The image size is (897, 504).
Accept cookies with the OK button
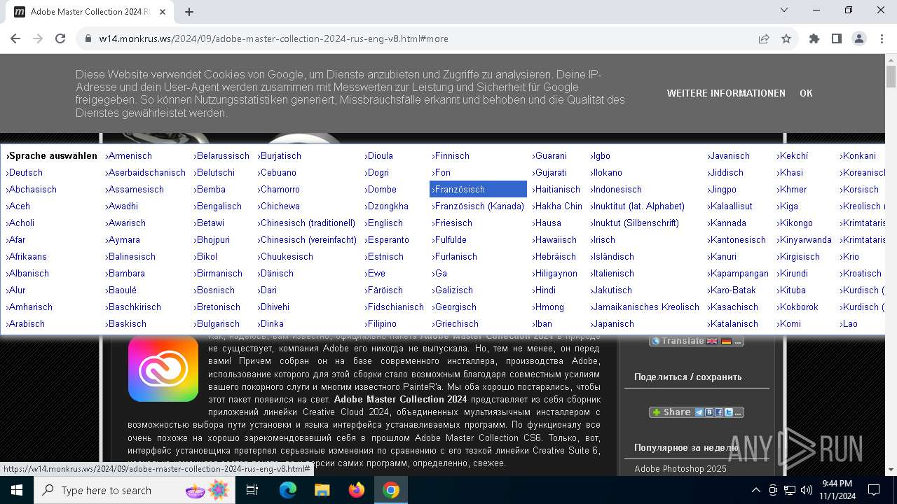pyautogui.click(x=806, y=93)
